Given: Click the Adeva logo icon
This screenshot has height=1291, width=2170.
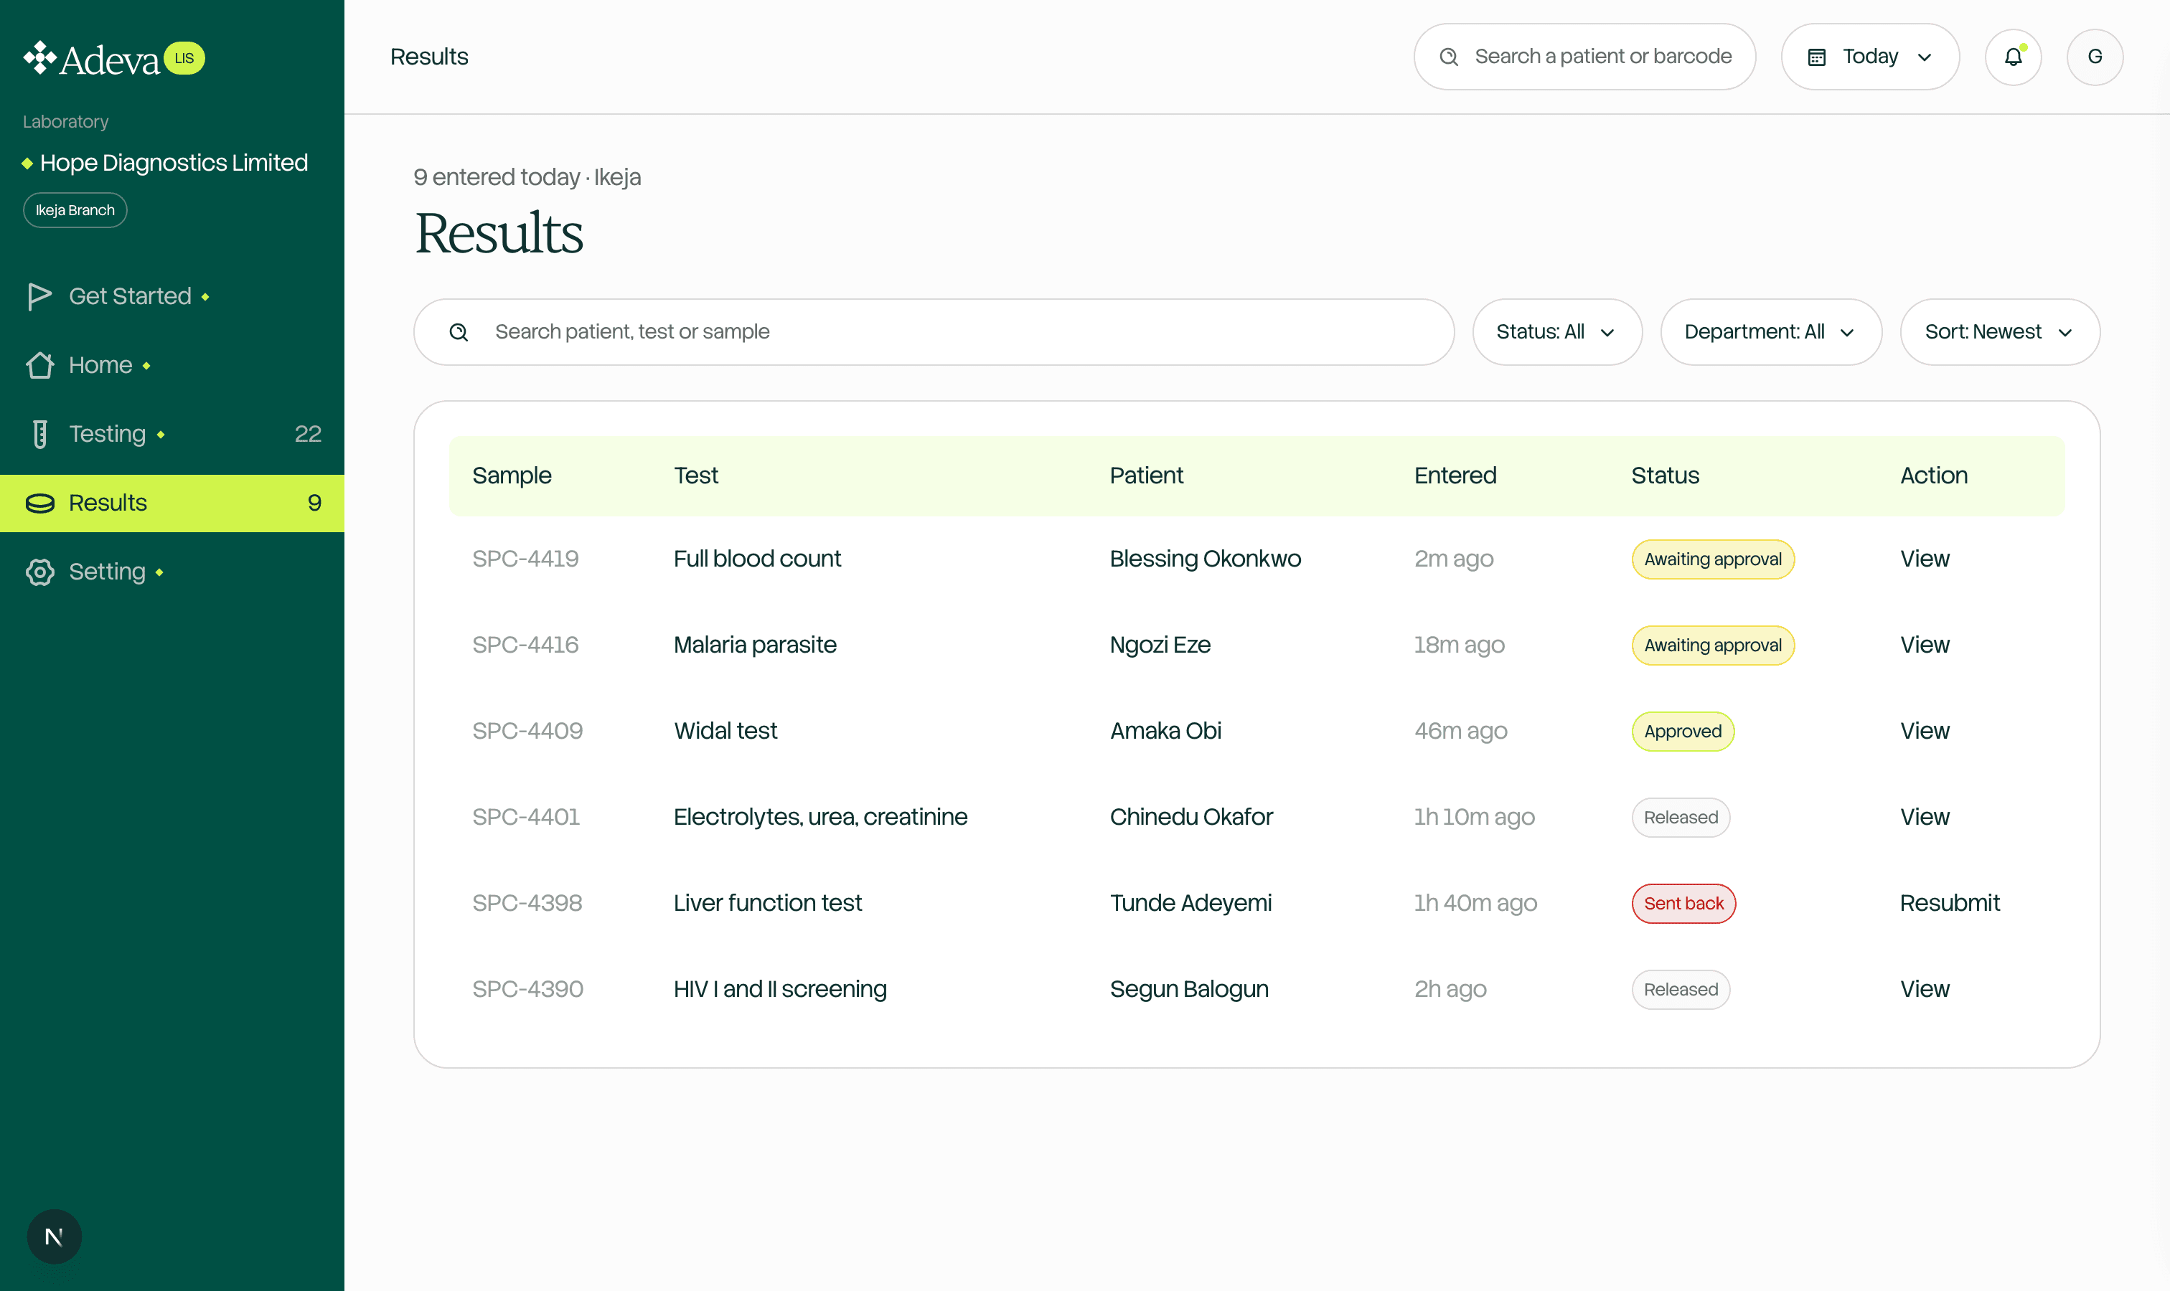Looking at the screenshot, I should [39, 57].
